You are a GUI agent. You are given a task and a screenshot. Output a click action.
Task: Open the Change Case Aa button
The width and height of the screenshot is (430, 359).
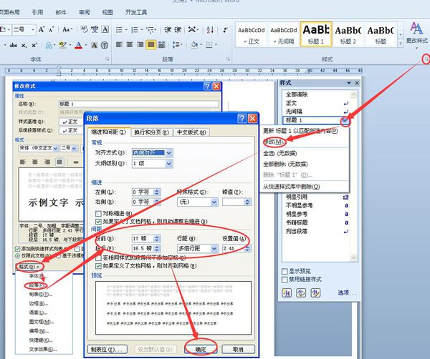(x=67, y=29)
